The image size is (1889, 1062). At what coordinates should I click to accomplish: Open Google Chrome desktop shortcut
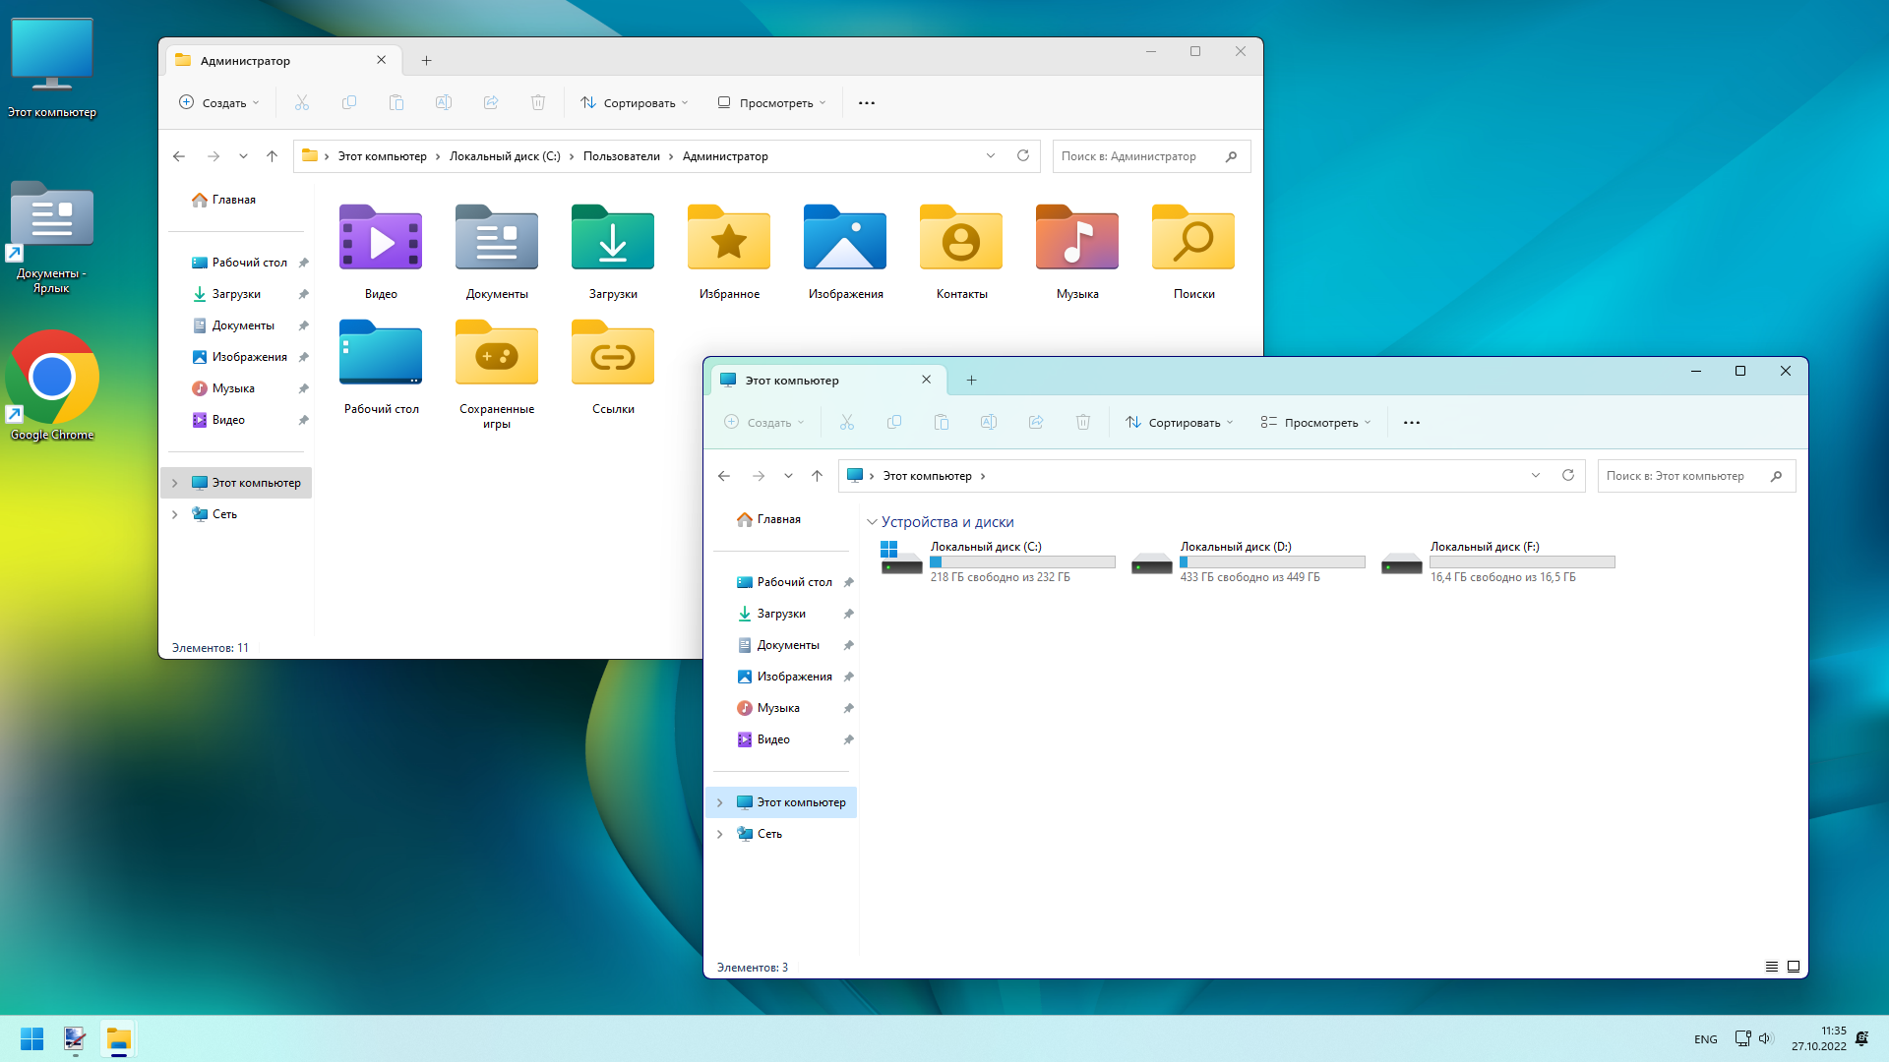click(x=52, y=379)
